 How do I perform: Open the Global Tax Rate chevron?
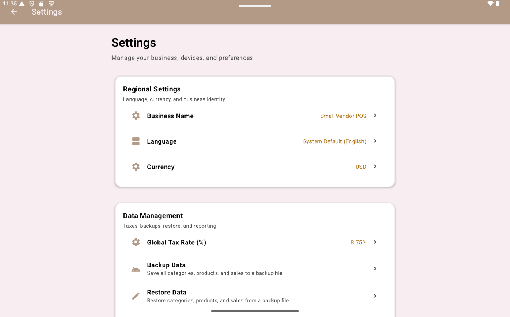click(375, 242)
